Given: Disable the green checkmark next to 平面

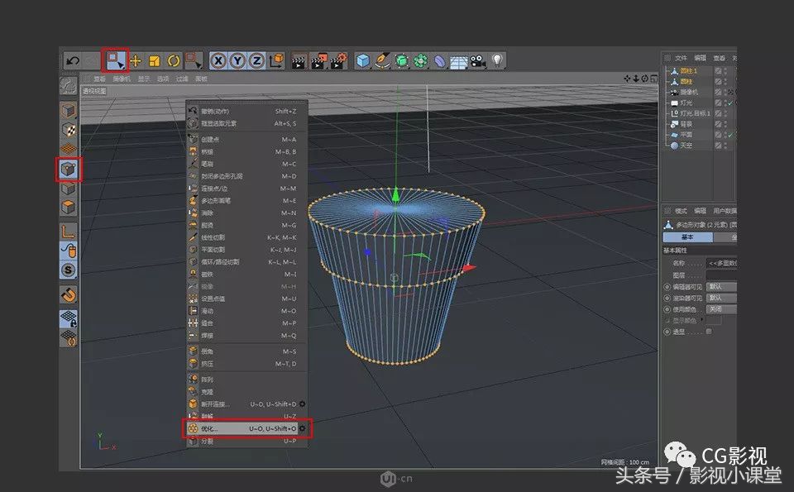Looking at the screenshot, I should pyautogui.click(x=731, y=134).
